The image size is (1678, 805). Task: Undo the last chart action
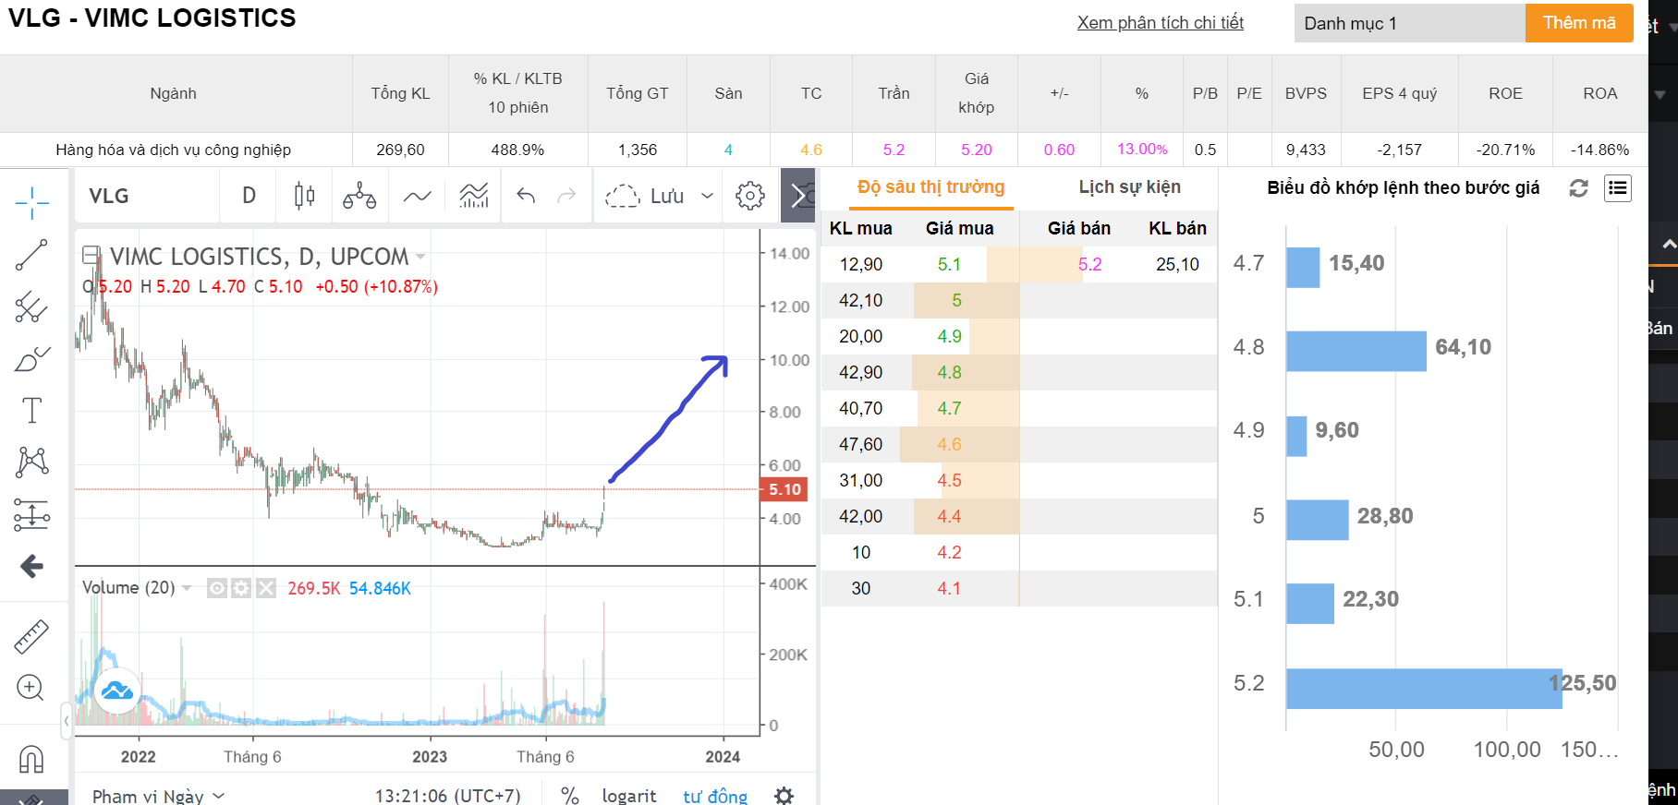point(526,196)
